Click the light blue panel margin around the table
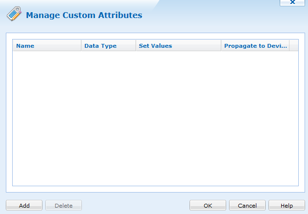The width and height of the screenshot is (308, 214). pos(9,117)
